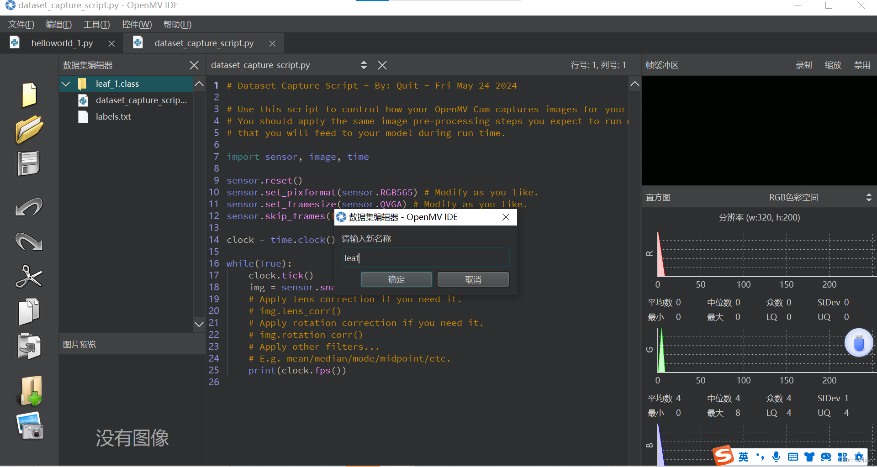Click the shirt skin icon in the IME bar
Viewport: 877px width, 467px height.
click(x=809, y=457)
